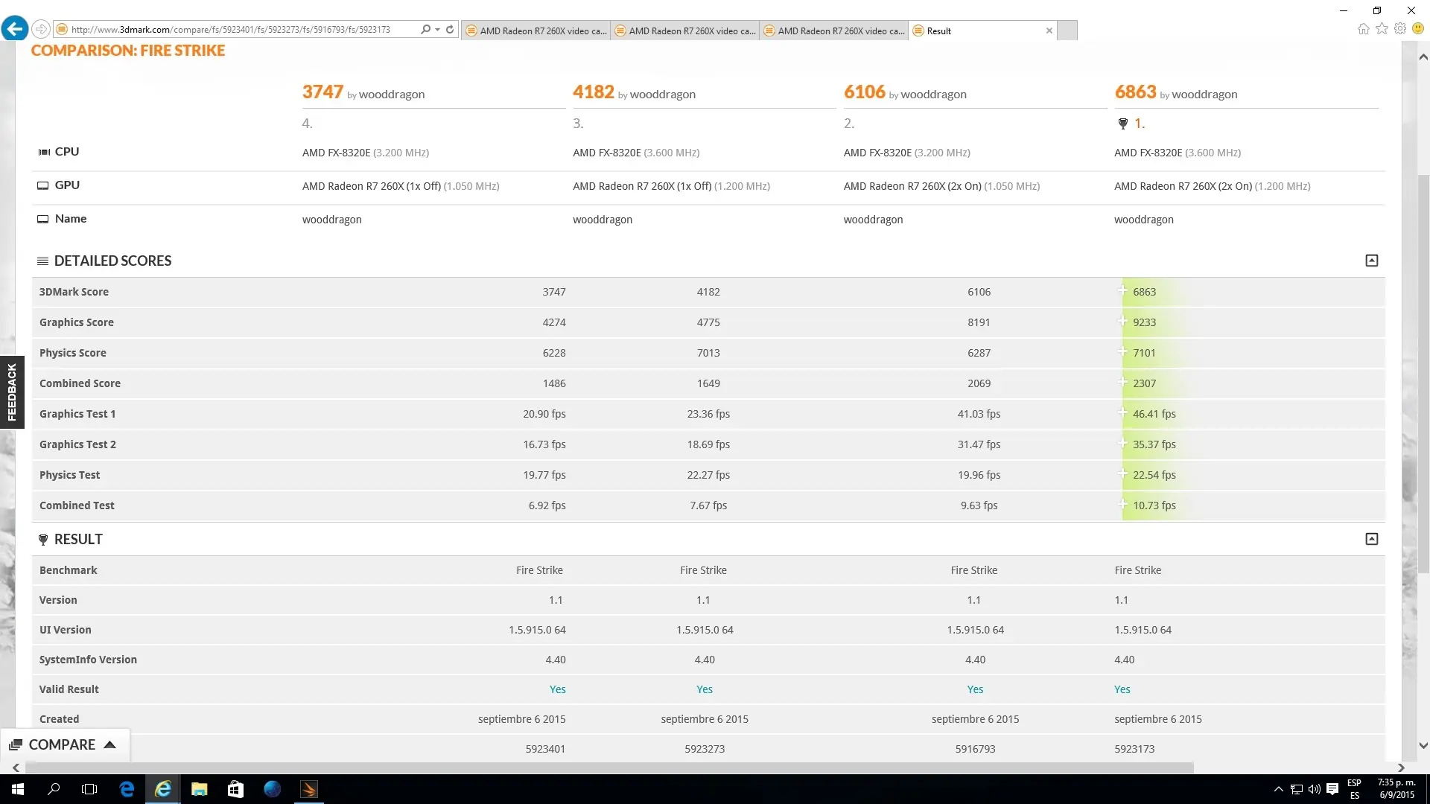This screenshot has height=804, width=1430.
Task: Open Task View on the taskbar
Action: click(89, 789)
